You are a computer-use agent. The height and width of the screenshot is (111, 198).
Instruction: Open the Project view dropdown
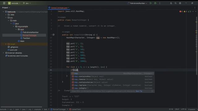coord(6,8)
